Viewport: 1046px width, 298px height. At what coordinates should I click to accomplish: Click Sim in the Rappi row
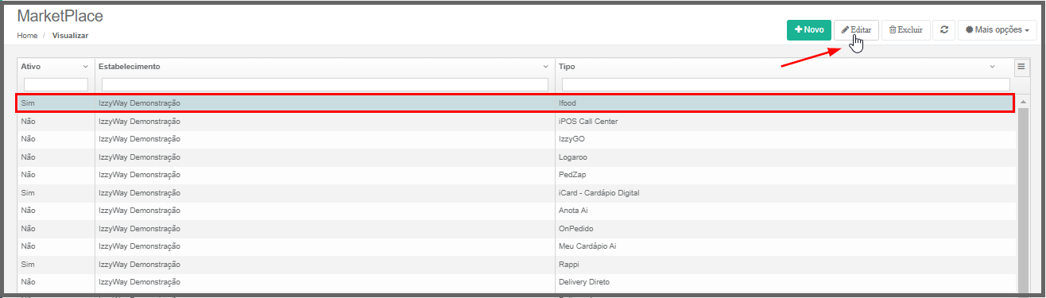tap(28, 264)
